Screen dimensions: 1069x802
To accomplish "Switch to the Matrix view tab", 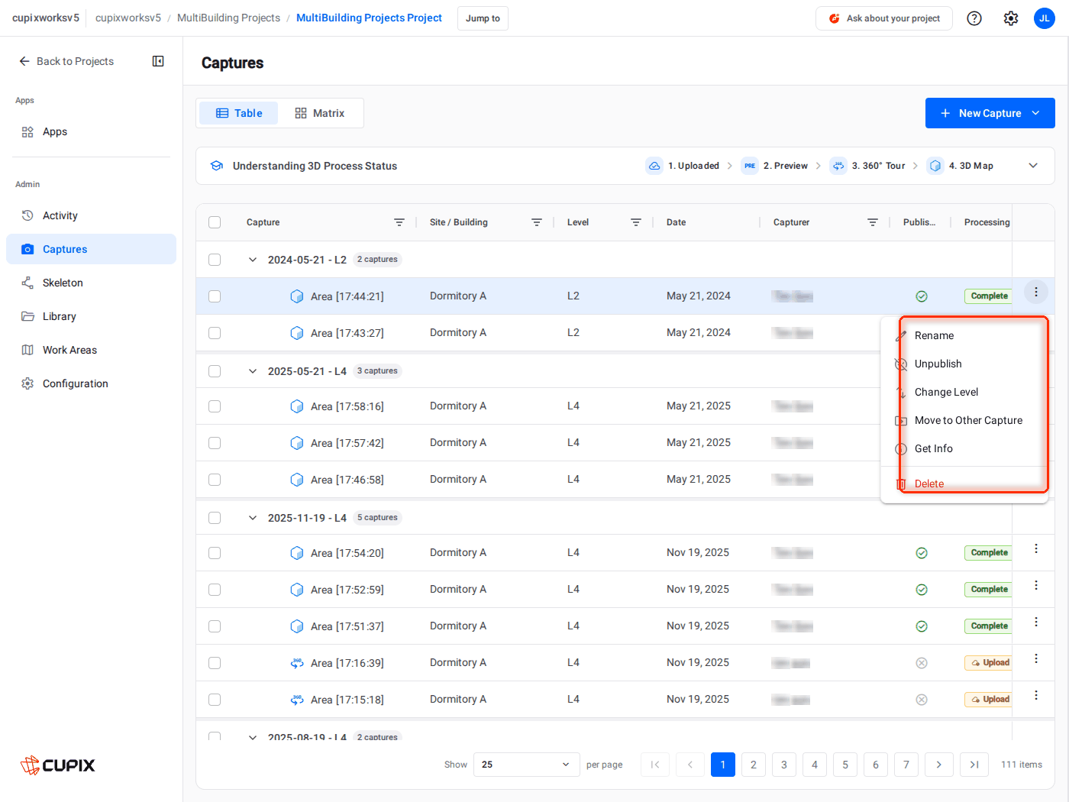I will coord(320,113).
